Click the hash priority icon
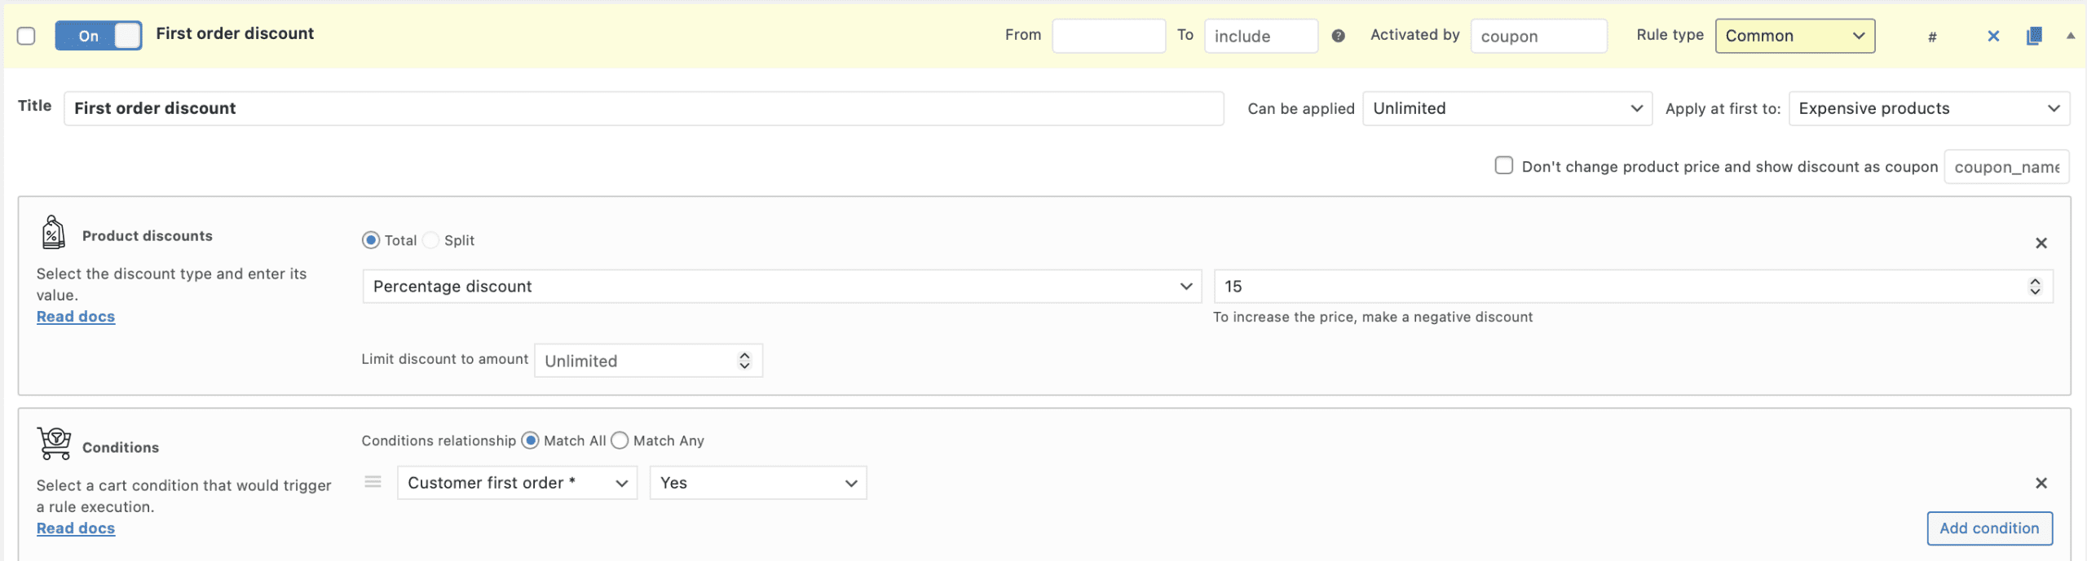 1932,37
